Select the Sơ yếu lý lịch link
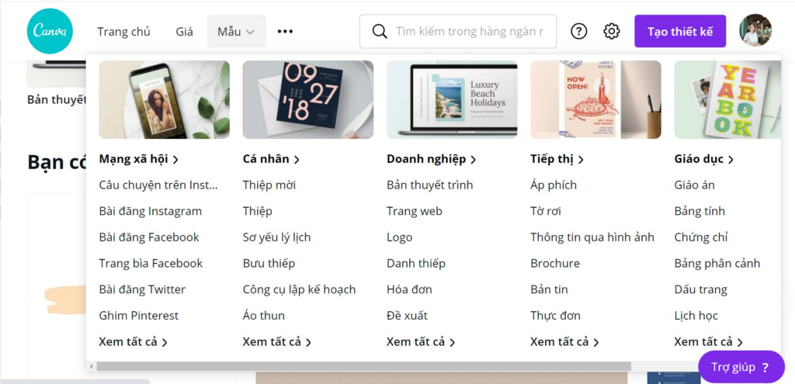The height and width of the screenshot is (384, 795). pos(277,237)
